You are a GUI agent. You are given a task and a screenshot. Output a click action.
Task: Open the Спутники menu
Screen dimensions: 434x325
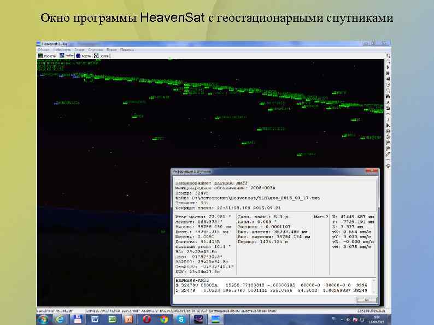pyautogui.click(x=96, y=50)
